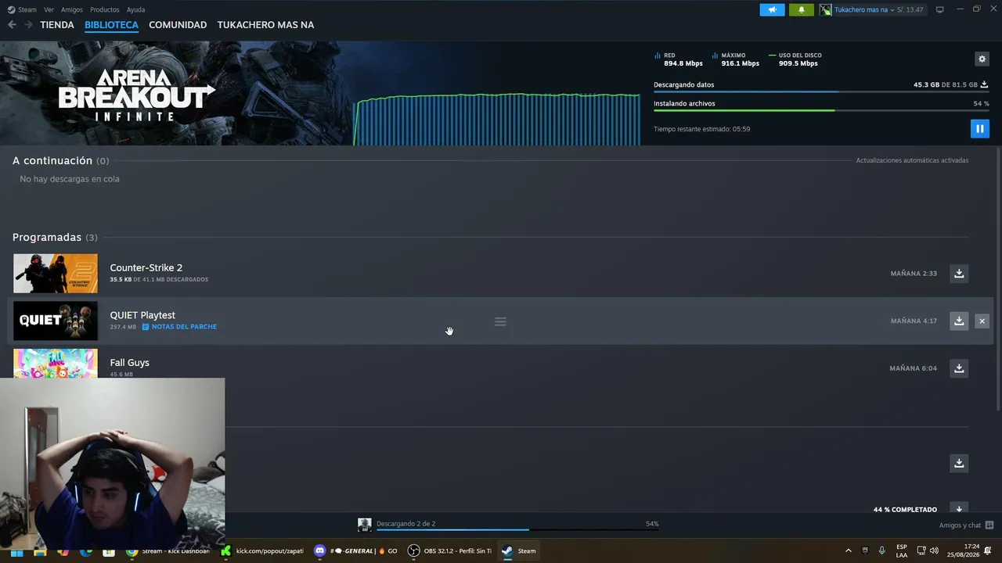Switch to the BIBLIOTECA tab
Image resolution: width=1002 pixels, height=563 pixels.
pos(111,25)
